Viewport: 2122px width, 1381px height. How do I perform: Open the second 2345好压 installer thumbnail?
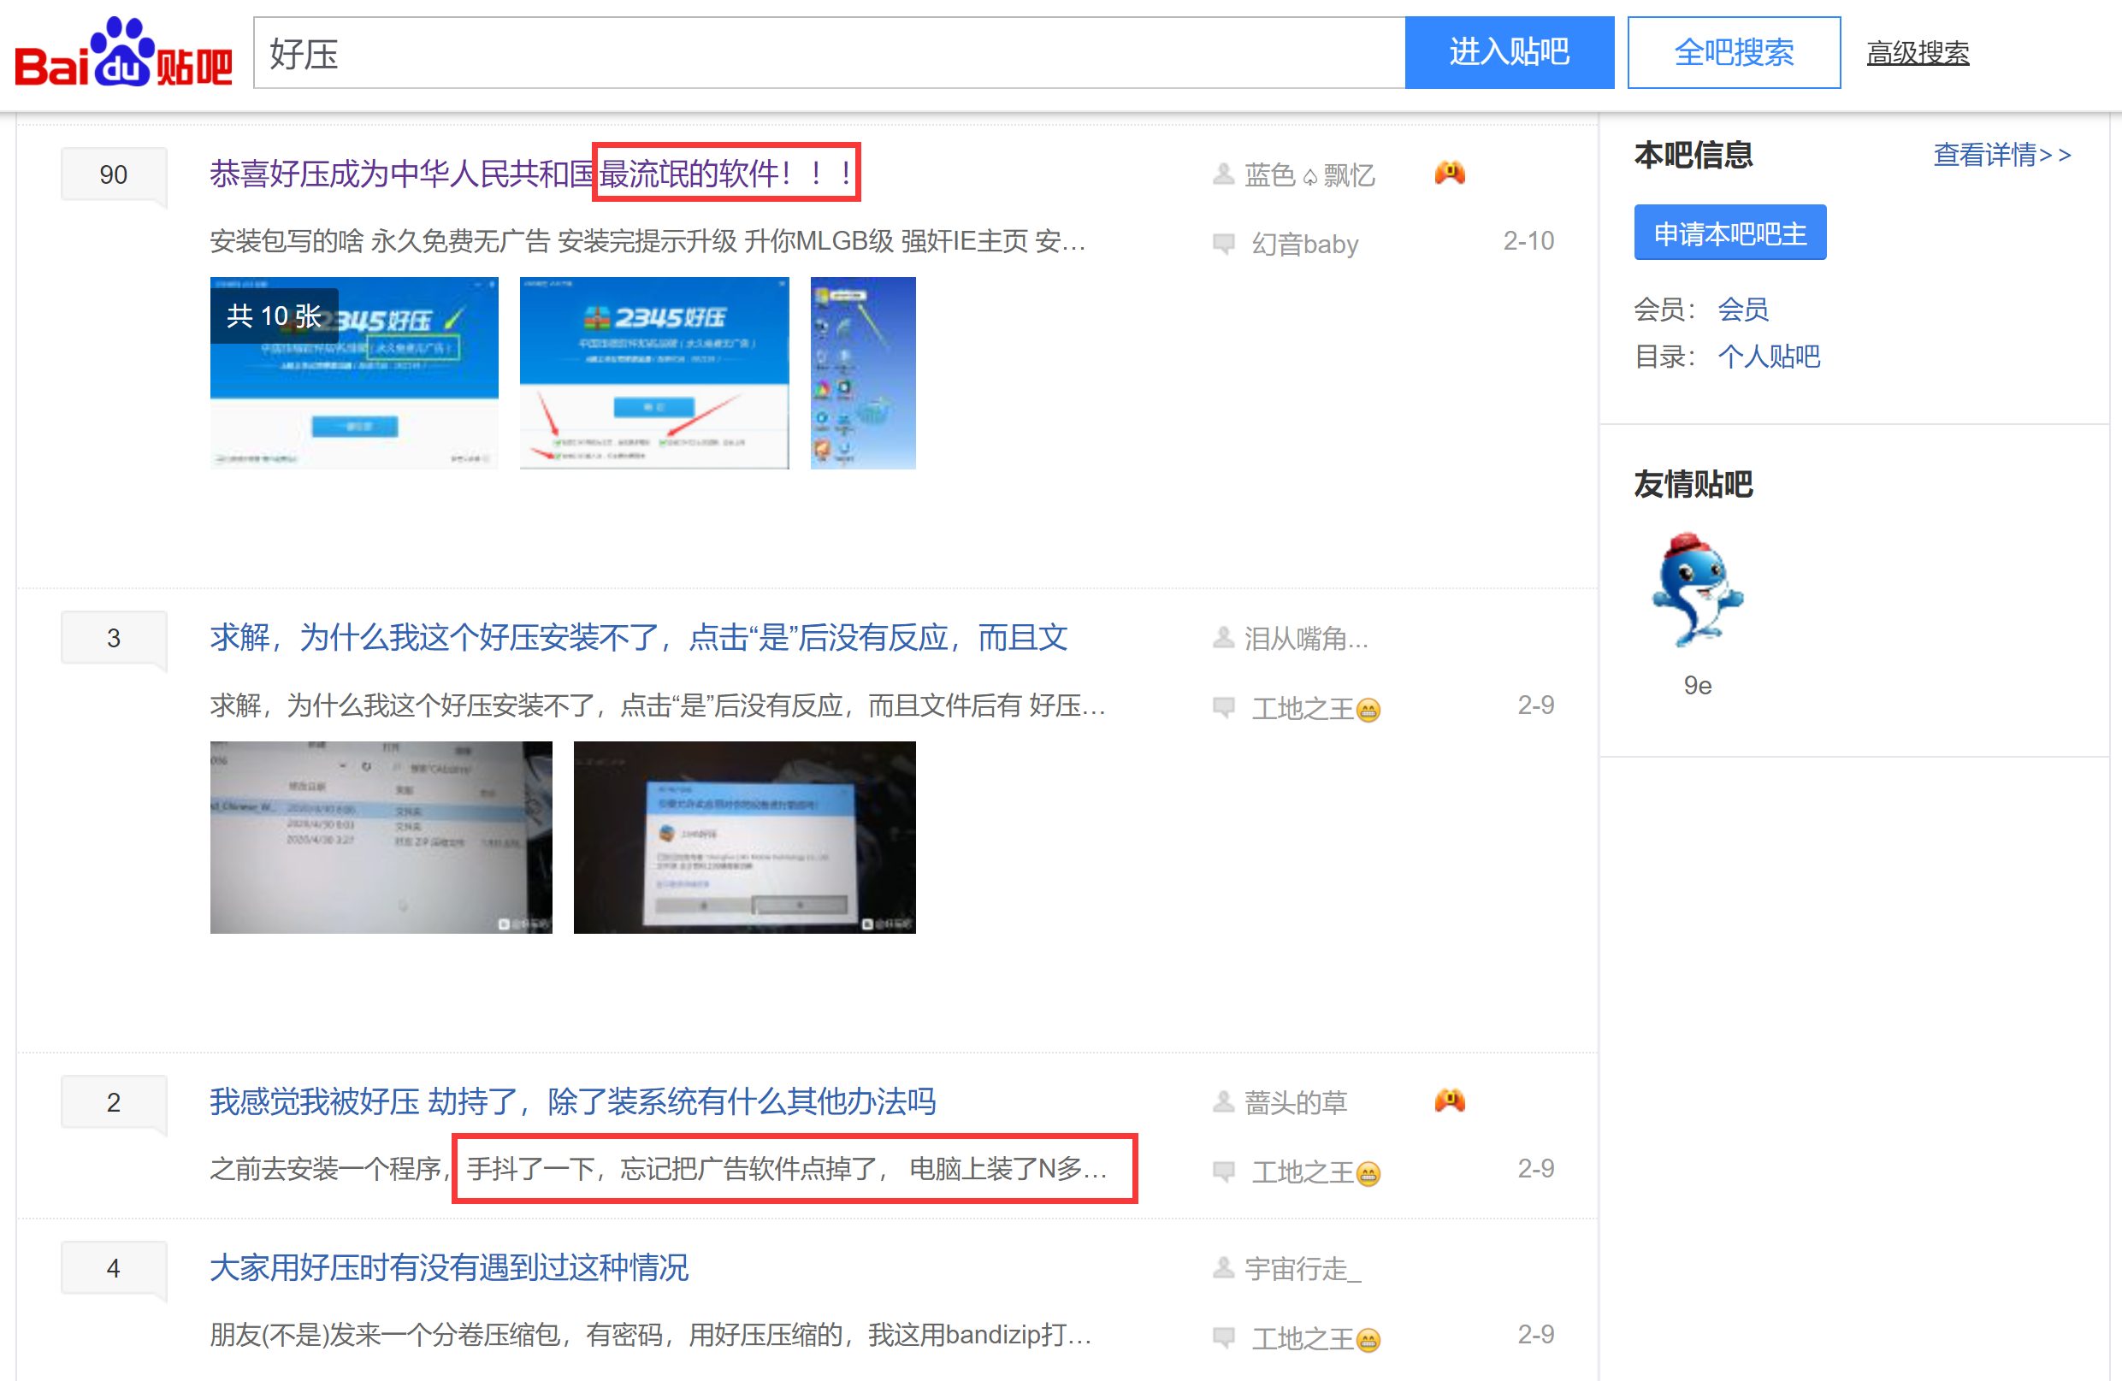point(654,373)
